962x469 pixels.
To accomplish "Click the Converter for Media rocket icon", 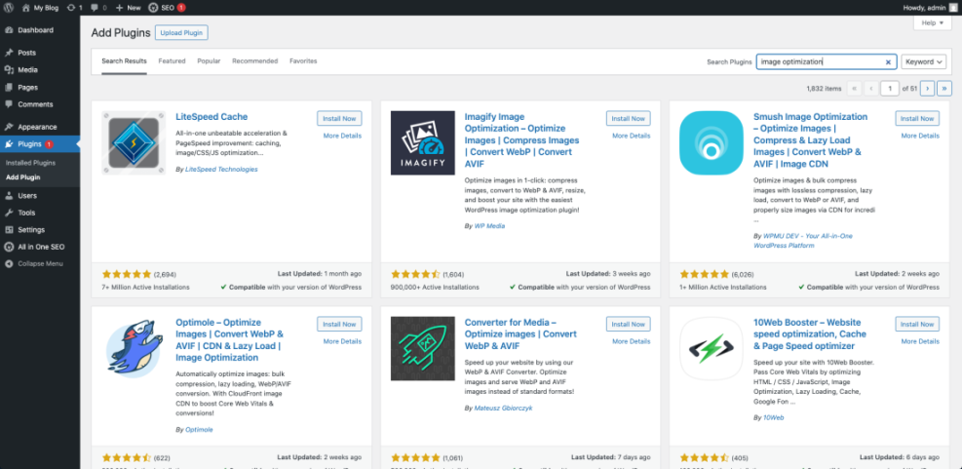I will click(x=423, y=349).
